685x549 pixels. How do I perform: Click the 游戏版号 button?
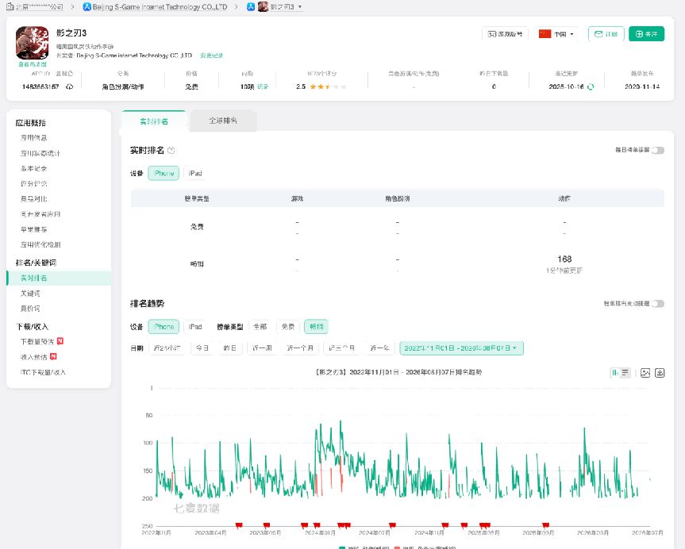pos(505,34)
